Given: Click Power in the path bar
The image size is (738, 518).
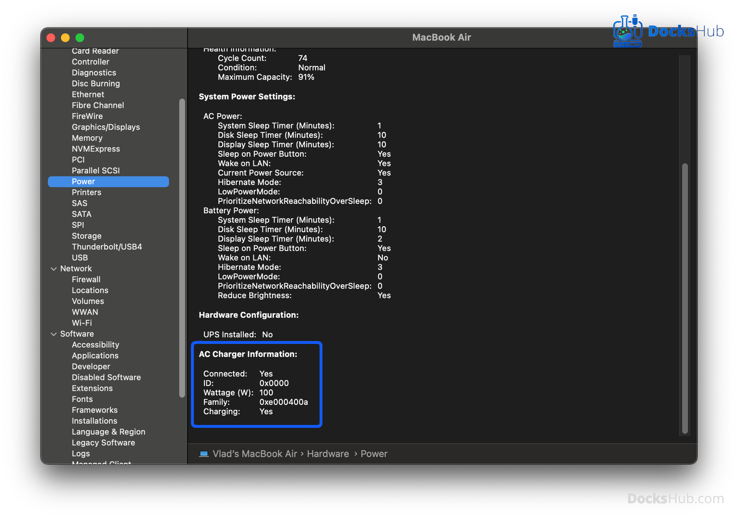Looking at the screenshot, I should (x=374, y=454).
